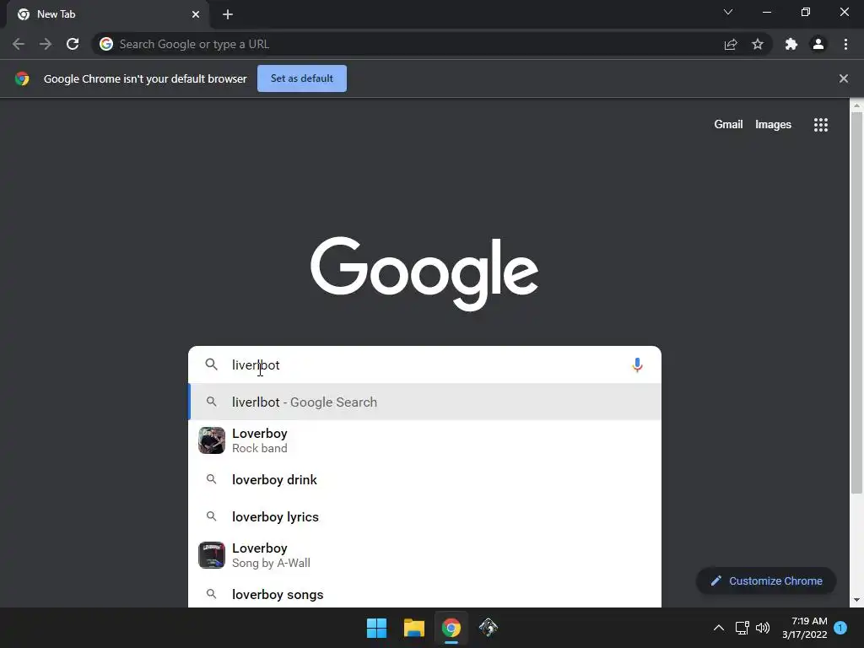Open the fourth taskbar app icon

[489, 628]
